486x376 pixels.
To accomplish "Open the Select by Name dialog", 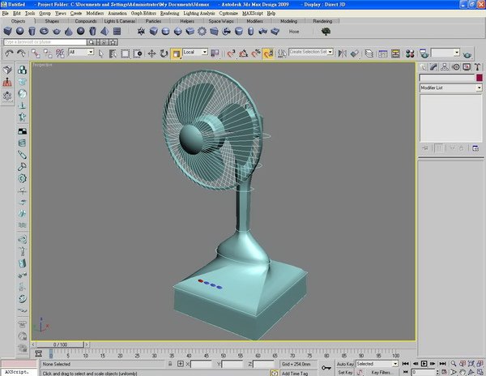I will (113, 53).
